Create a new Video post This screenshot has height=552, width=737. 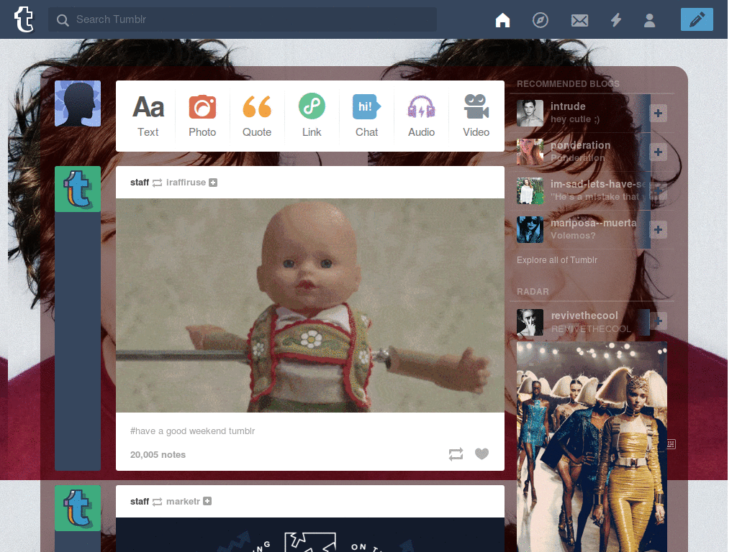click(x=476, y=116)
